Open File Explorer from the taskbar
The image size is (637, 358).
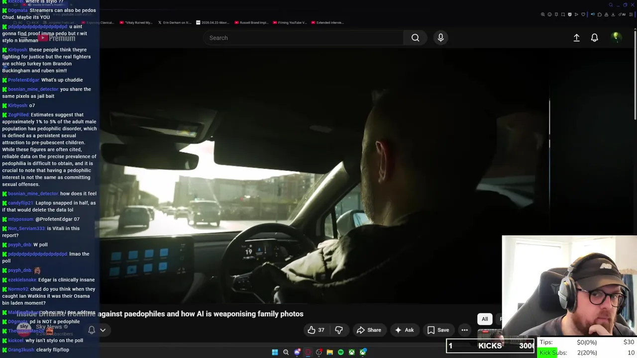329,352
